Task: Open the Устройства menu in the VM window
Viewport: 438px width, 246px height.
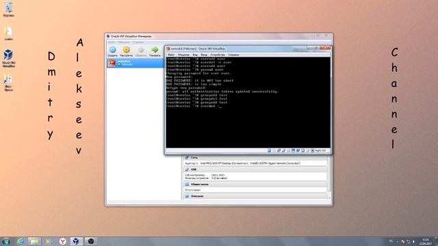Action: click(218, 55)
